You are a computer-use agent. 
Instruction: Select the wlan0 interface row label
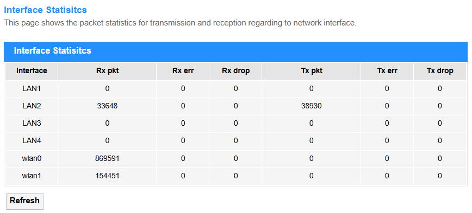point(32,158)
